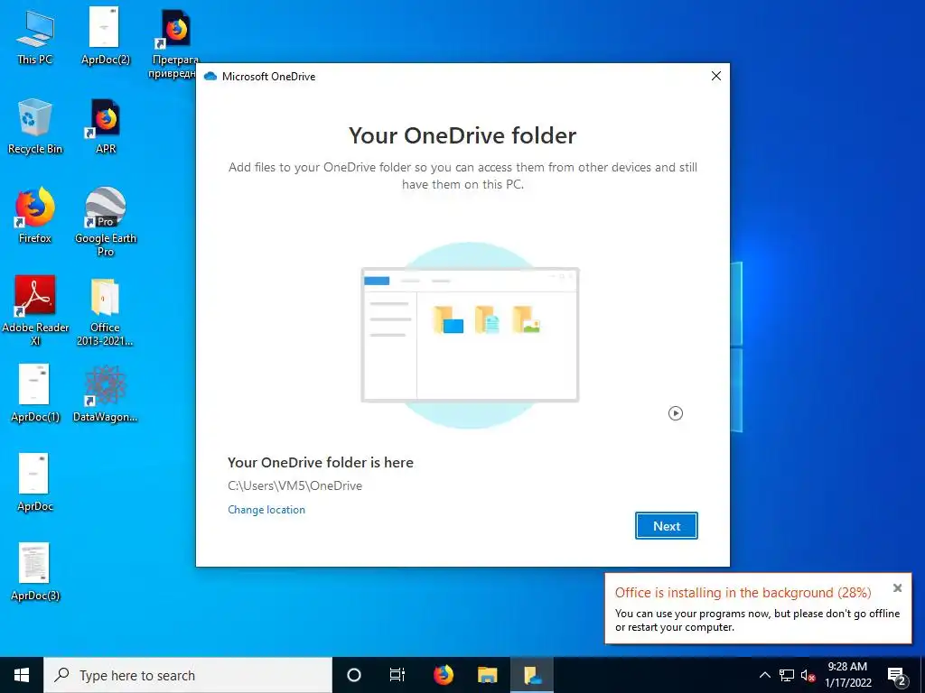Open Task View on the taskbar
The width and height of the screenshot is (925, 693).
pyautogui.click(x=397, y=675)
